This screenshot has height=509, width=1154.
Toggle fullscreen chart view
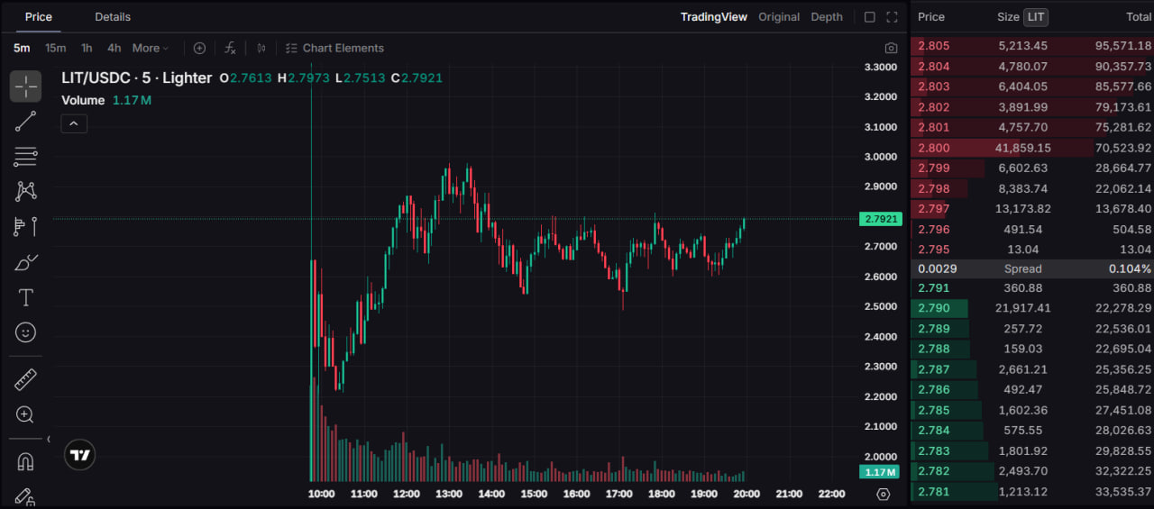click(892, 17)
